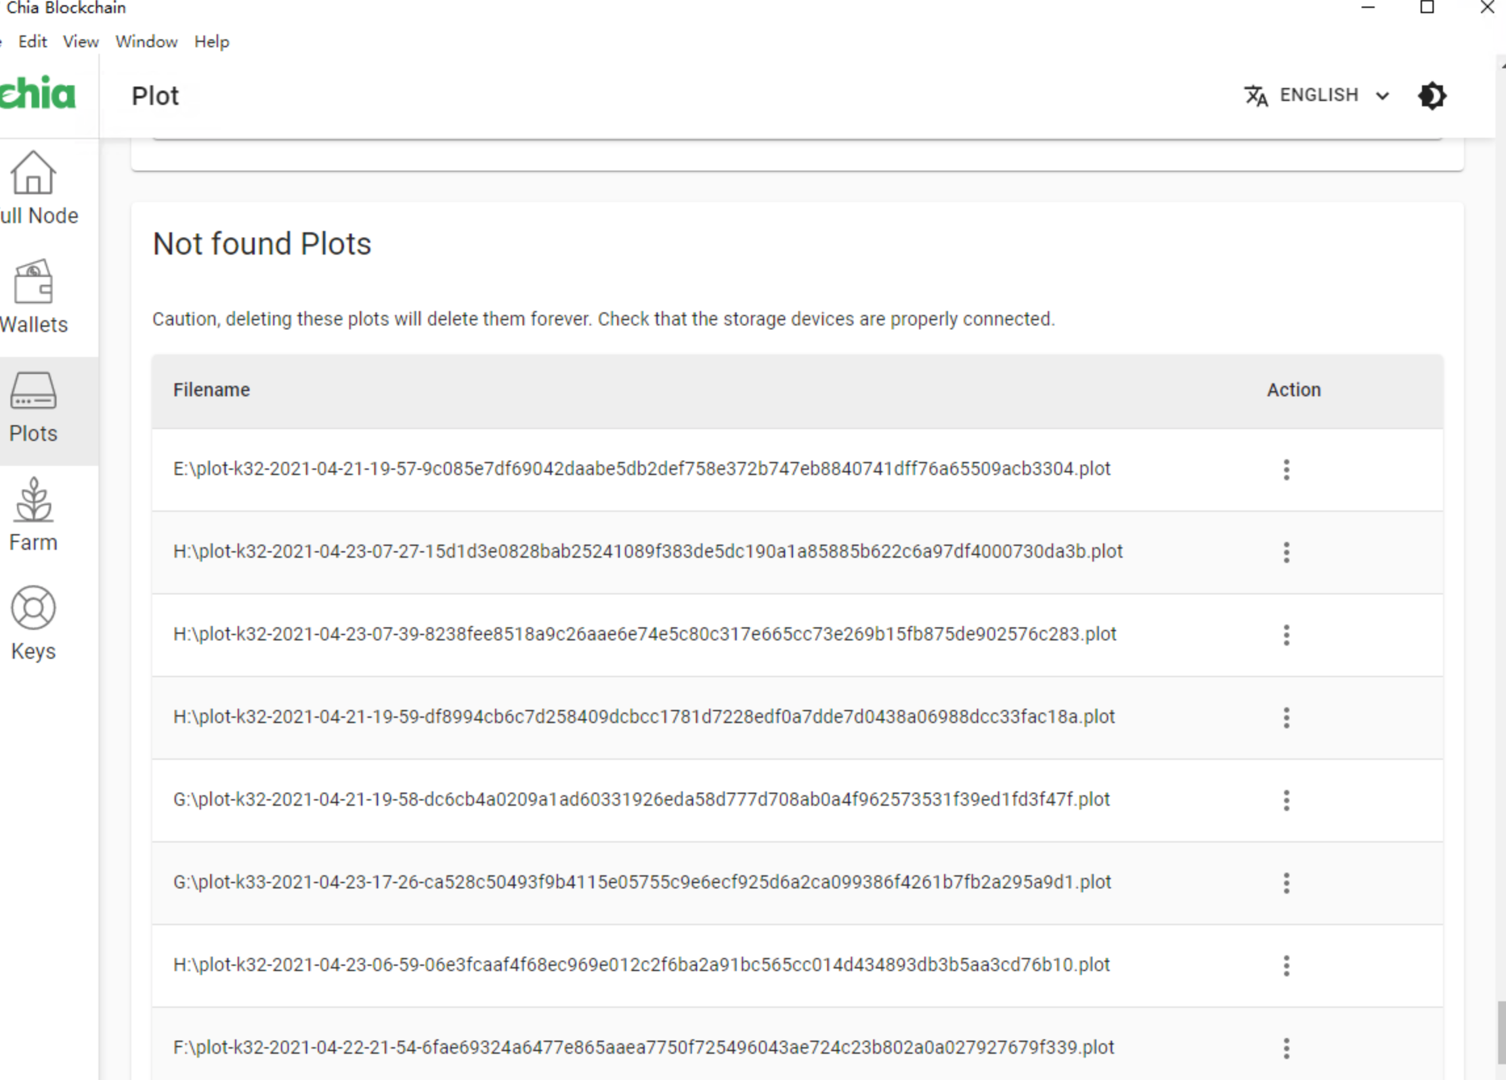Screen dimensions: 1506x1080
Task: Click the green chia logo
Action: [x=38, y=94]
